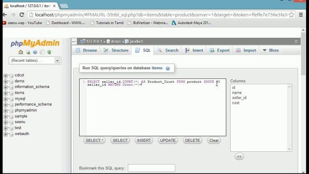This screenshot has height=174, width=309.
Task: Go back in browser history
Action: coord(5,14)
